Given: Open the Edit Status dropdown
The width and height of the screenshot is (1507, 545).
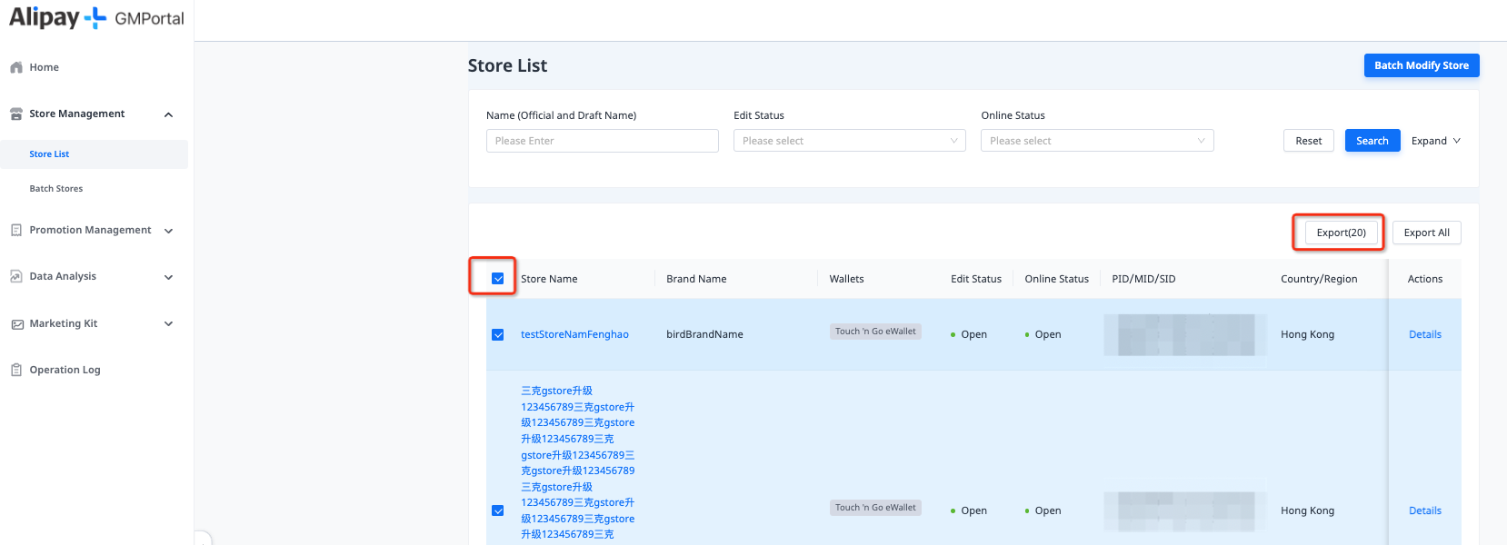Looking at the screenshot, I should pos(849,141).
